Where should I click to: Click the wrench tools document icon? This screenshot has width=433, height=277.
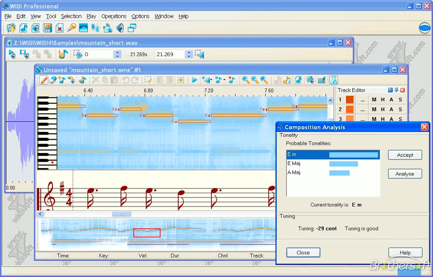point(108,27)
